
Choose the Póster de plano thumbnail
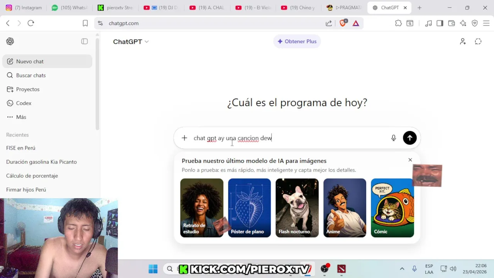(x=249, y=208)
